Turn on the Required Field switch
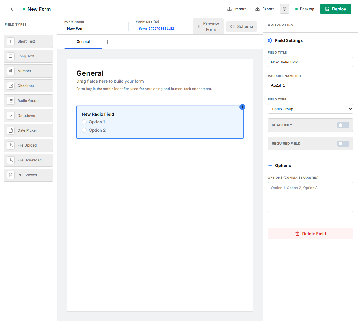This screenshot has height=321, width=358. 343,144
